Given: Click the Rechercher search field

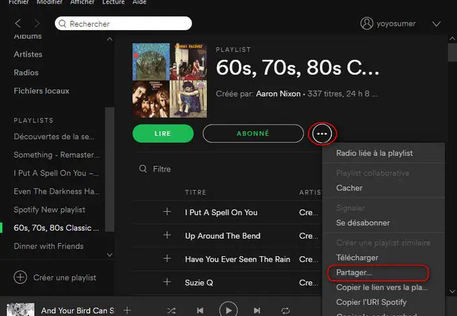Looking at the screenshot, I should pos(123,24).
